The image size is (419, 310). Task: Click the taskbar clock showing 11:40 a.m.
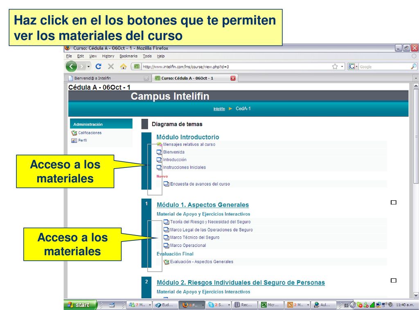(x=405, y=305)
